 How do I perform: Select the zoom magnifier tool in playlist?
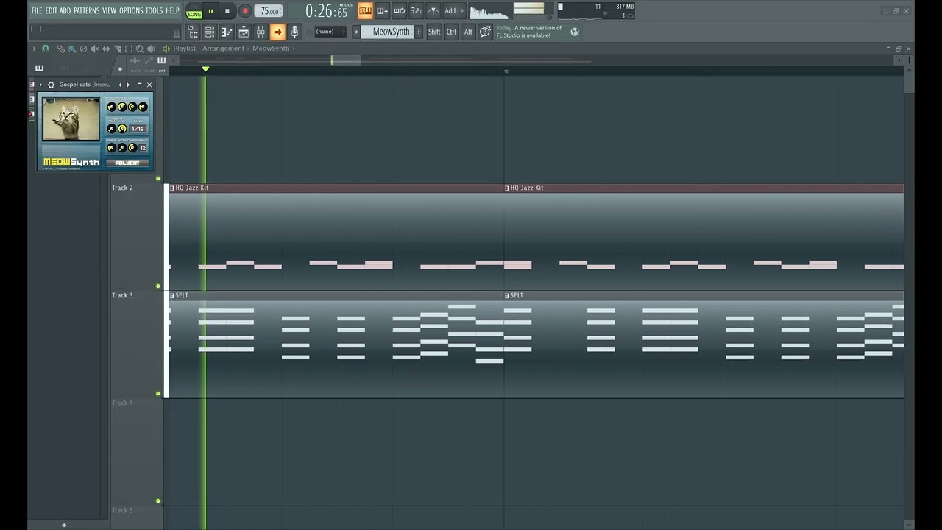pos(140,49)
